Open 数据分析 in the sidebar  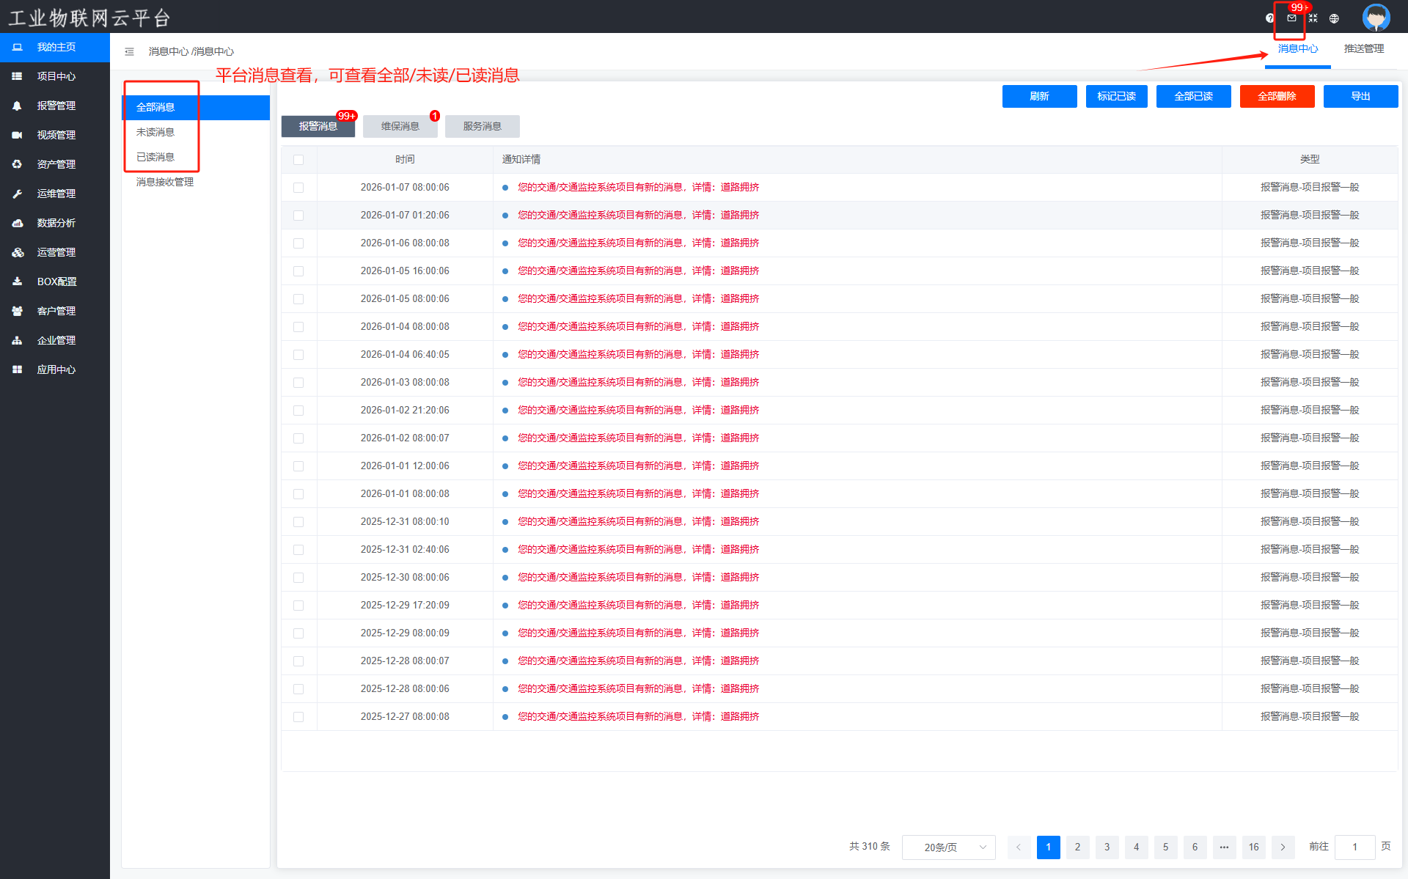coord(56,223)
